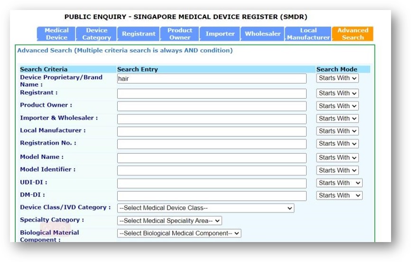Click the Model Name entry field

click(x=212, y=158)
